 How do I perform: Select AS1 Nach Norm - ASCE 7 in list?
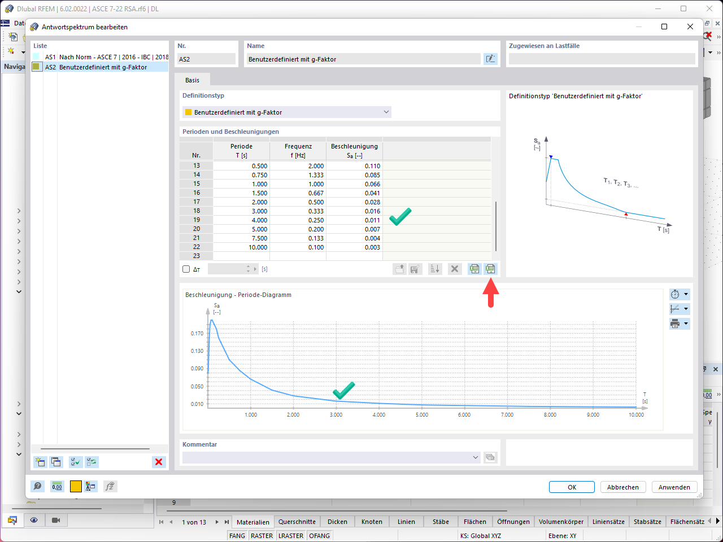pyautogui.click(x=100, y=57)
